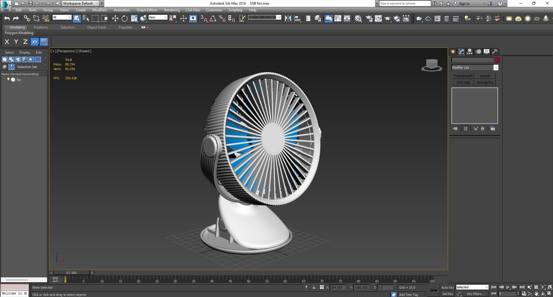Activate the Select and Rotate tool
Image resolution: width=553 pixels, height=297 pixels.
pyautogui.click(x=124, y=18)
